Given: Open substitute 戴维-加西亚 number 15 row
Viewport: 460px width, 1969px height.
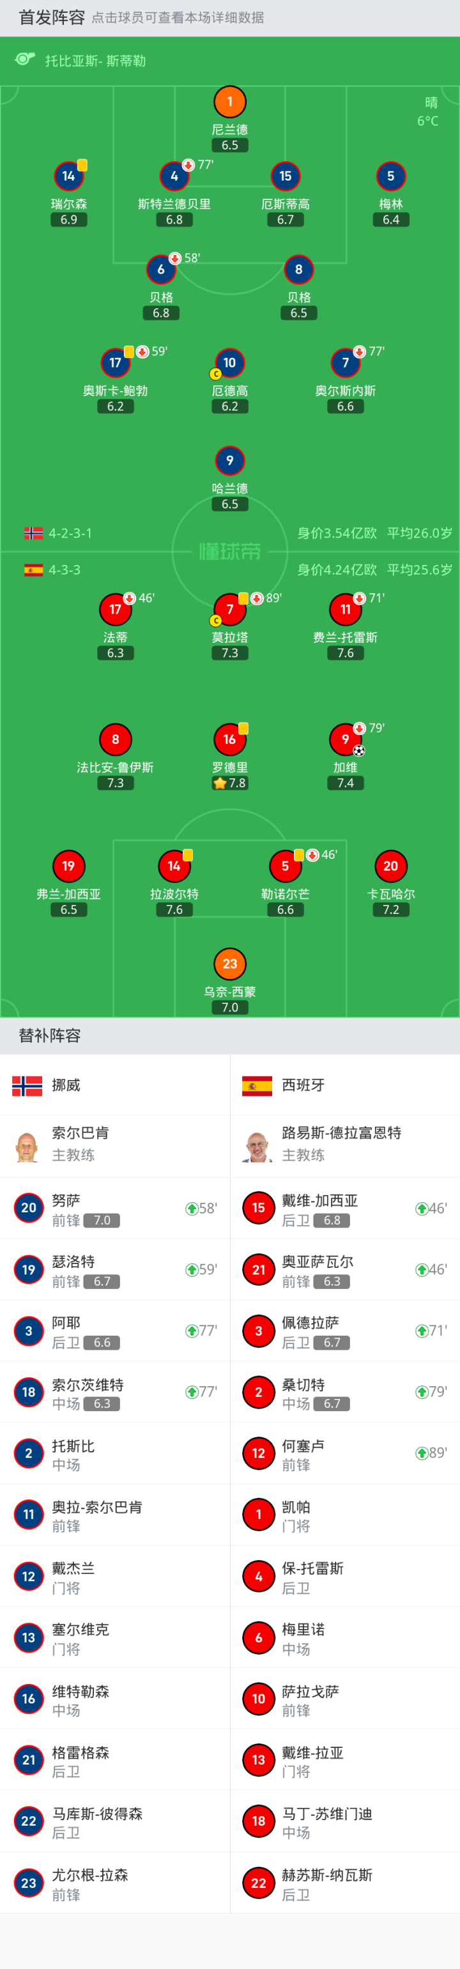Looking at the screenshot, I should (344, 1208).
